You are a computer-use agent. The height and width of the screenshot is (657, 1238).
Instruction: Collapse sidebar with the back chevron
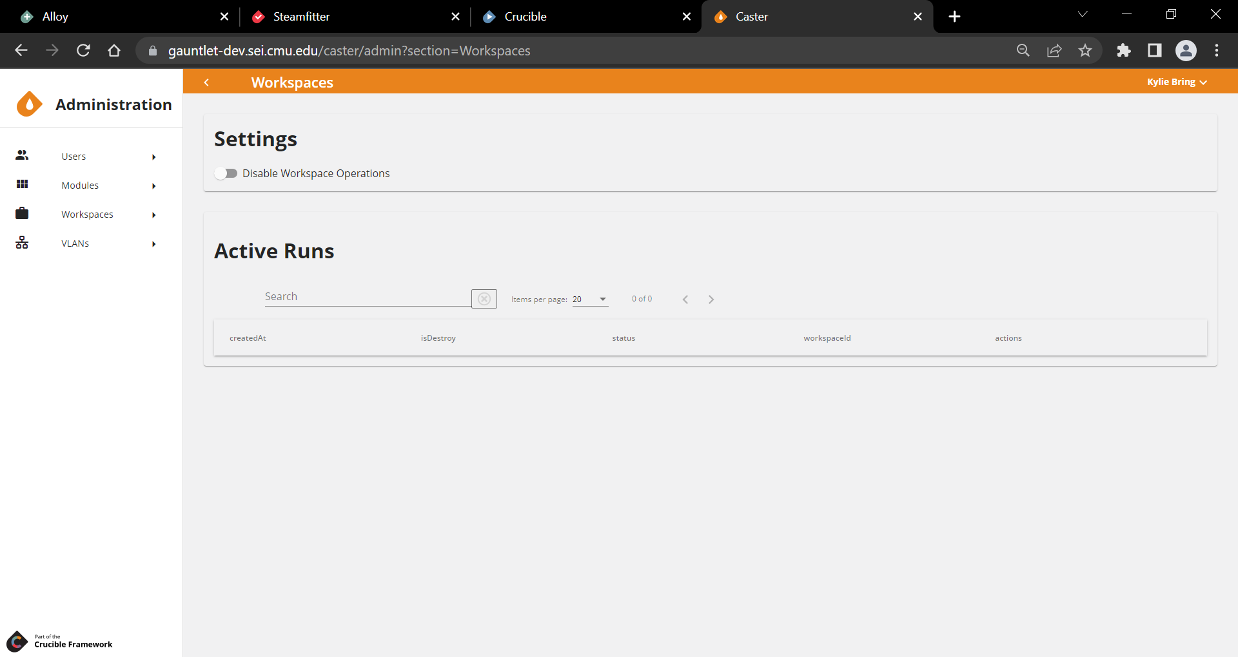click(206, 82)
